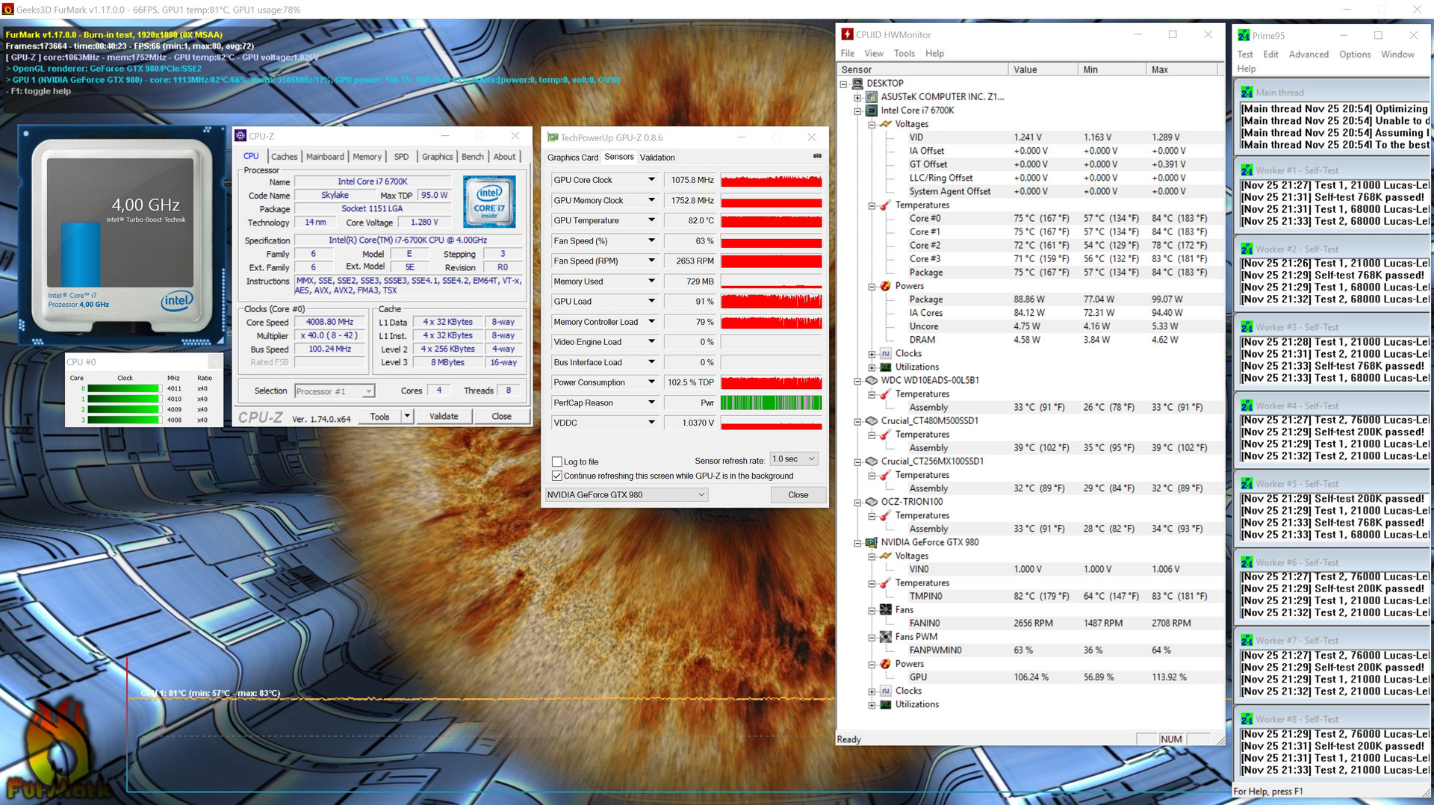Screen dimensions: 1434x805
Task: Enable the Log to file checkbox
Action: pos(556,461)
